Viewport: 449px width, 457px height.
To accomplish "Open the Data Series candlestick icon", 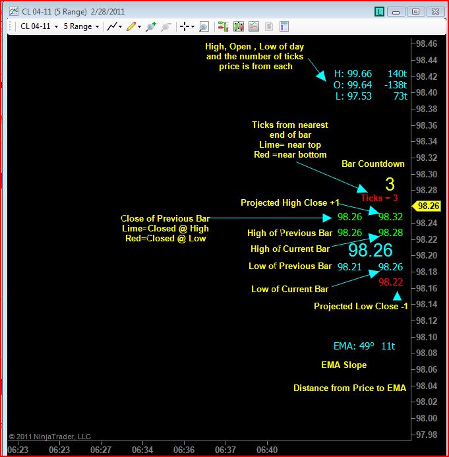I will click(x=238, y=26).
